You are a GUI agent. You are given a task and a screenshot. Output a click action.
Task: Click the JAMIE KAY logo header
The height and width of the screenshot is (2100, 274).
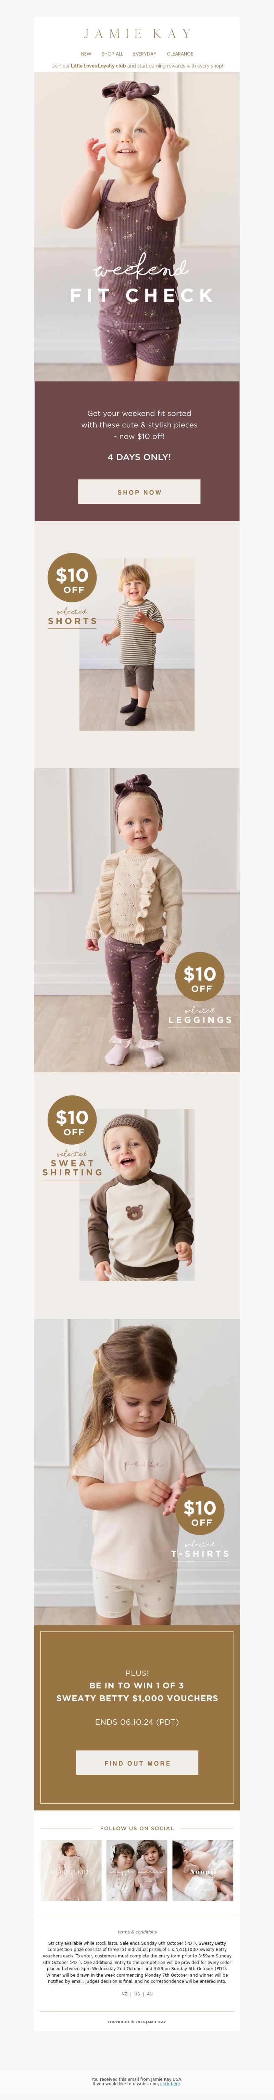click(x=137, y=34)
